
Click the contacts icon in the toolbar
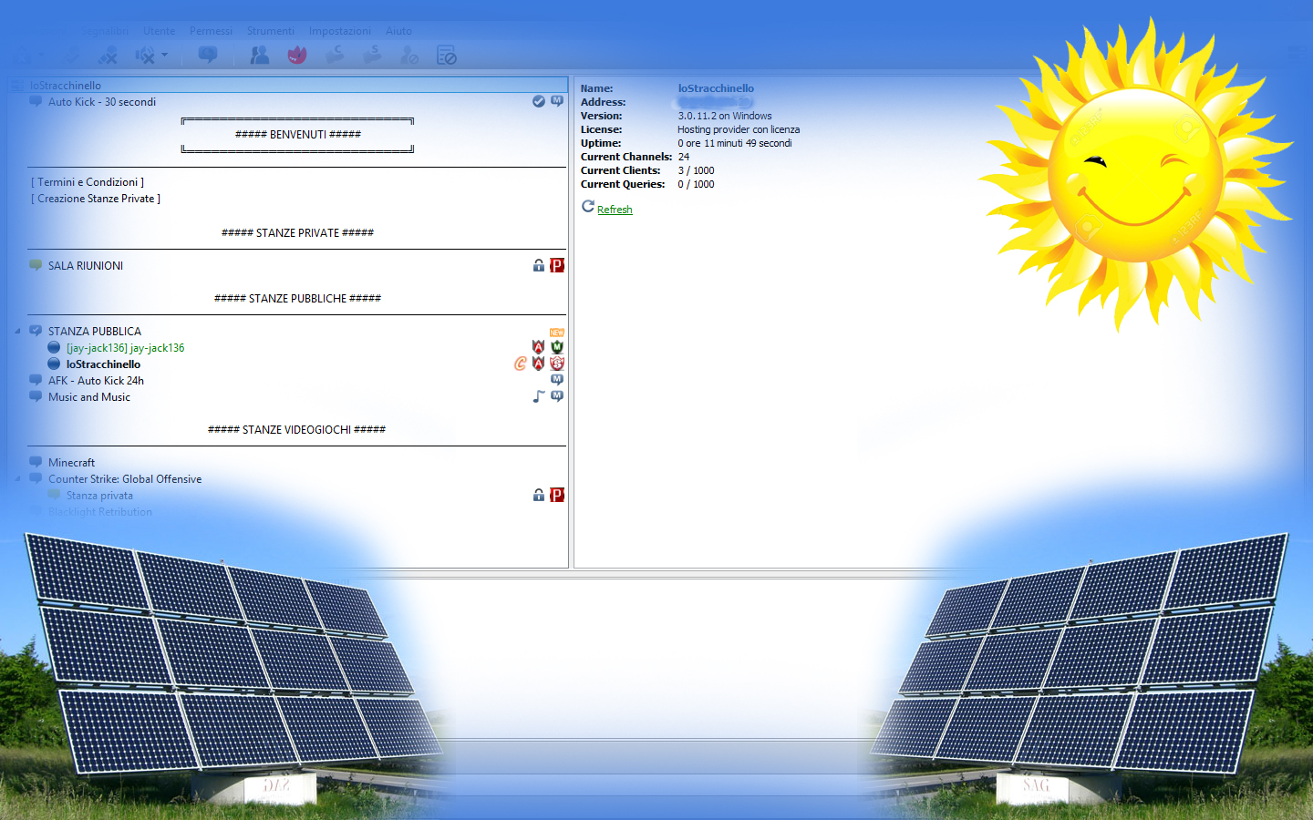point(258,55)
